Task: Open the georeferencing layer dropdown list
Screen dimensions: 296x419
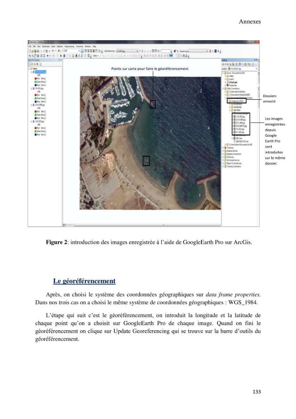Action: click(x=137, y=51)
